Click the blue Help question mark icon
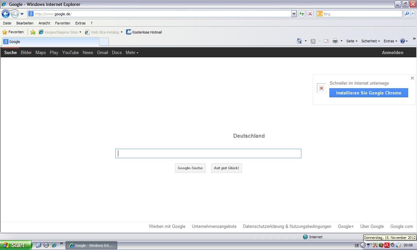Screen dimensions: 417x250 (403, 41)
